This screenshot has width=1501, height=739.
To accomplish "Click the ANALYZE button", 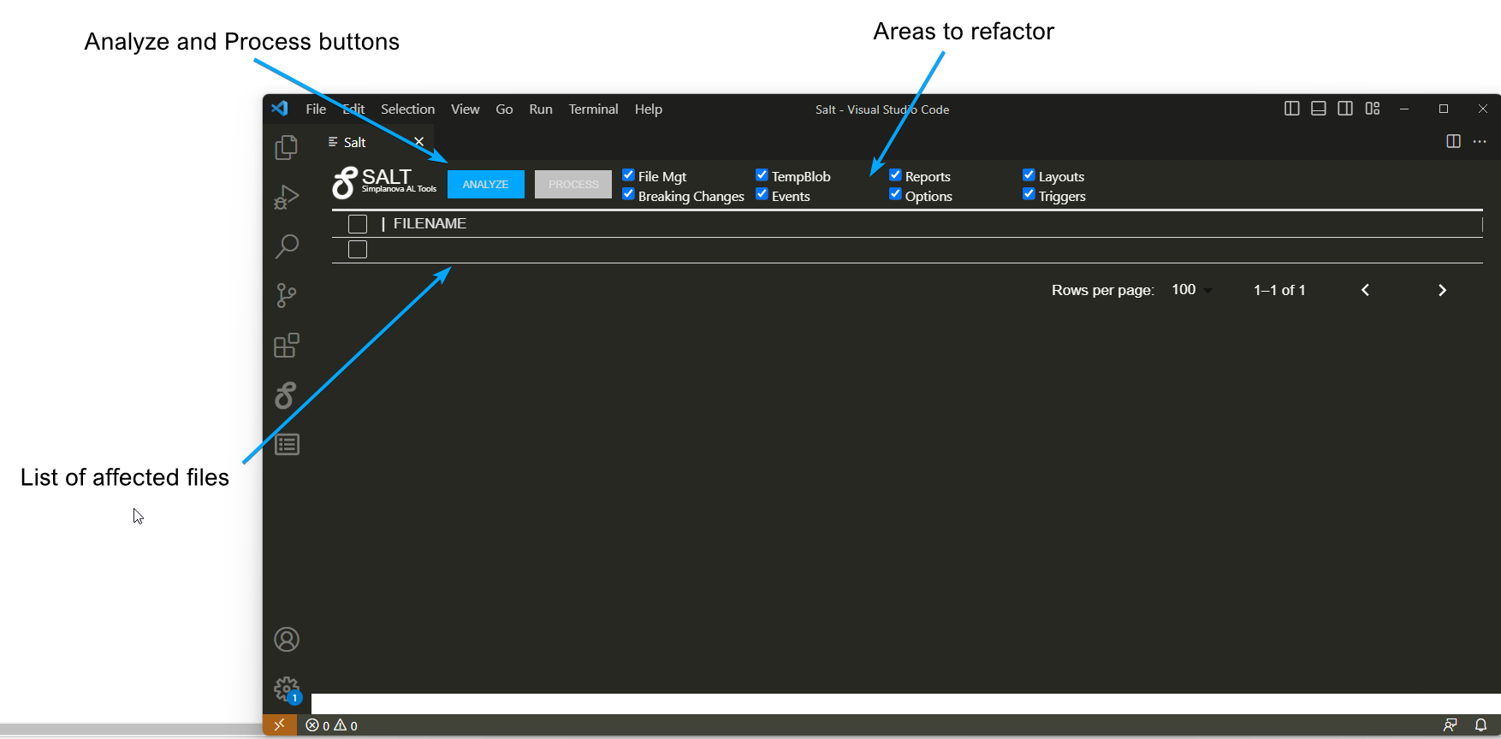I will 485,184.
